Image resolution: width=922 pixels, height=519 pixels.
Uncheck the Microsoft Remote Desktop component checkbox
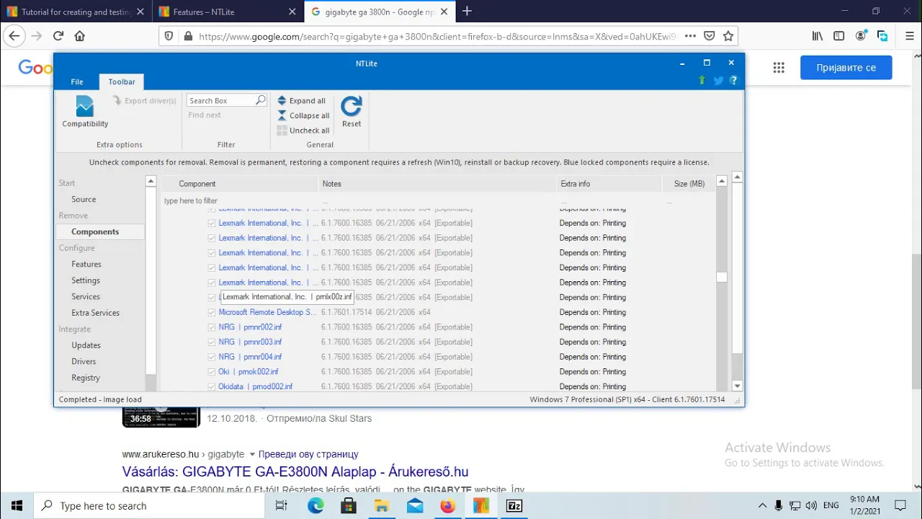(x=211, y=312)
